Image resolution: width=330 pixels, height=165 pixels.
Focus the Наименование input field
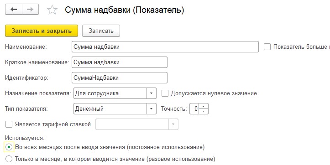click(165, 46)
